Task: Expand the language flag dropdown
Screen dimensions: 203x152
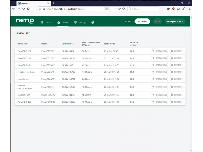Action: [x=157, y=21]
